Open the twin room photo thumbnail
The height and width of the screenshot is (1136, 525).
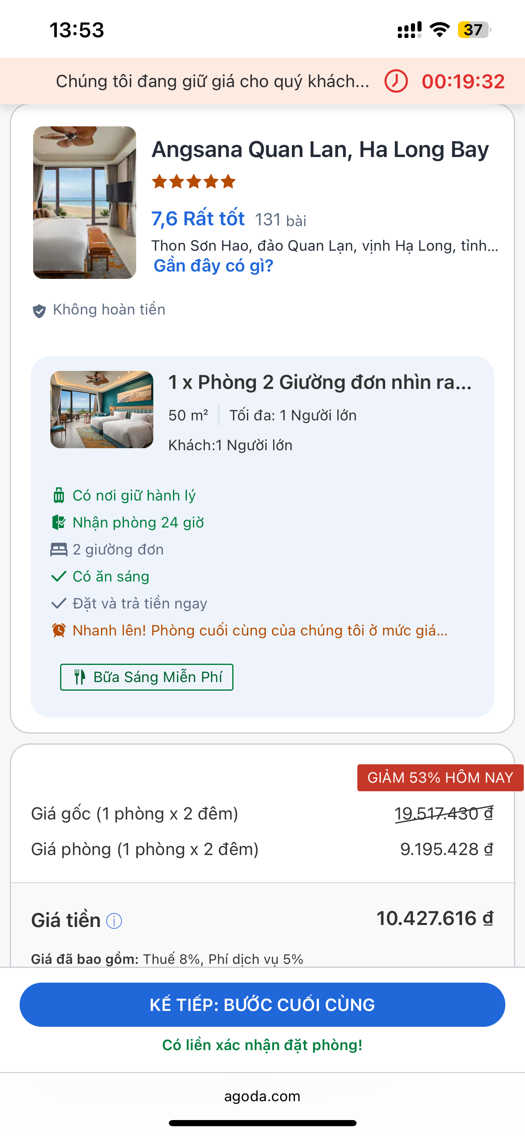[x=102, y=410]
